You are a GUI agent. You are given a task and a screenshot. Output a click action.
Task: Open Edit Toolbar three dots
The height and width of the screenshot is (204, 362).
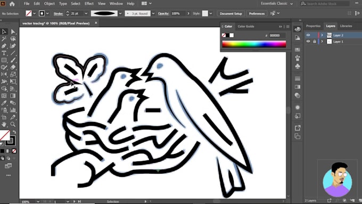[x=9, y=175]
